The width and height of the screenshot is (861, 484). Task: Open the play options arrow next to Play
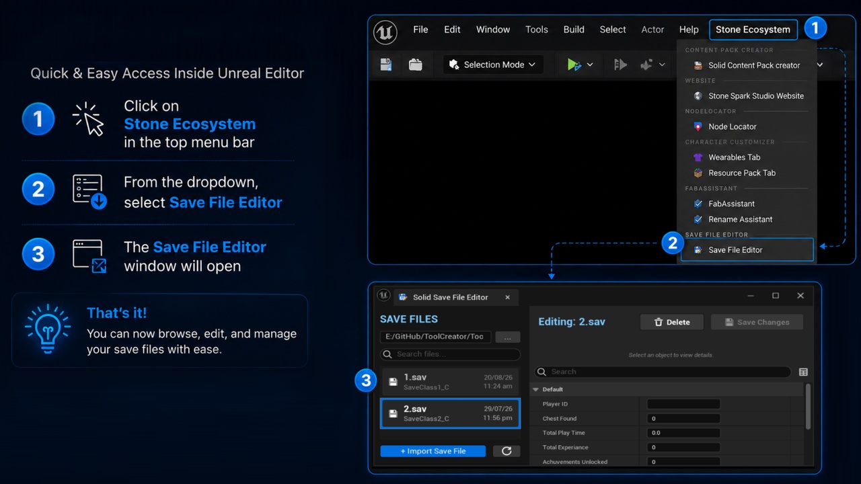tap(590, 65)
